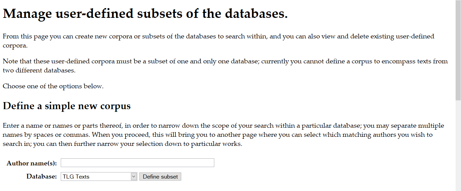Click the 'Author name(s):' field label
The height and width of the screenshot is (191, 461).
coord(32,163)
